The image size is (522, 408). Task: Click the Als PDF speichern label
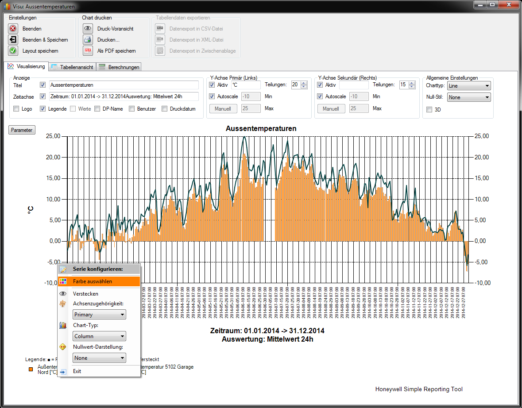point(116,51)
